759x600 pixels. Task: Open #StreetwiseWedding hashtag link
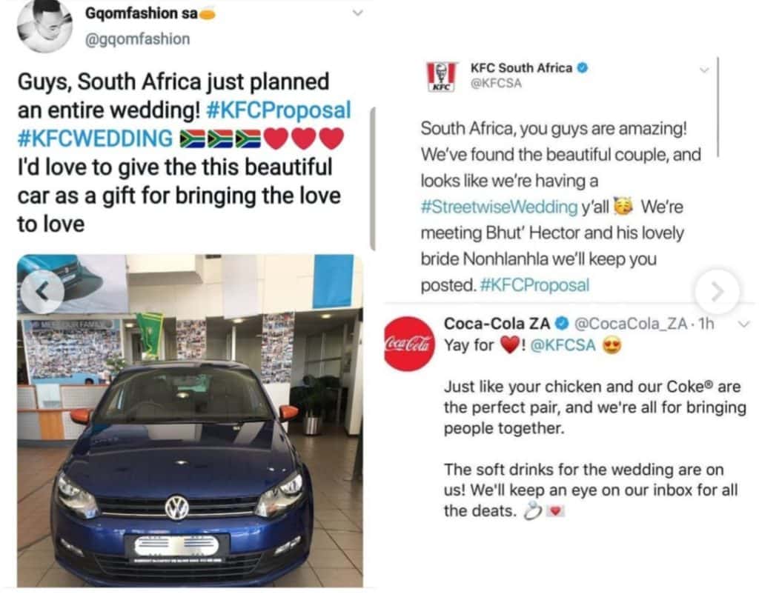pos(498,207)
